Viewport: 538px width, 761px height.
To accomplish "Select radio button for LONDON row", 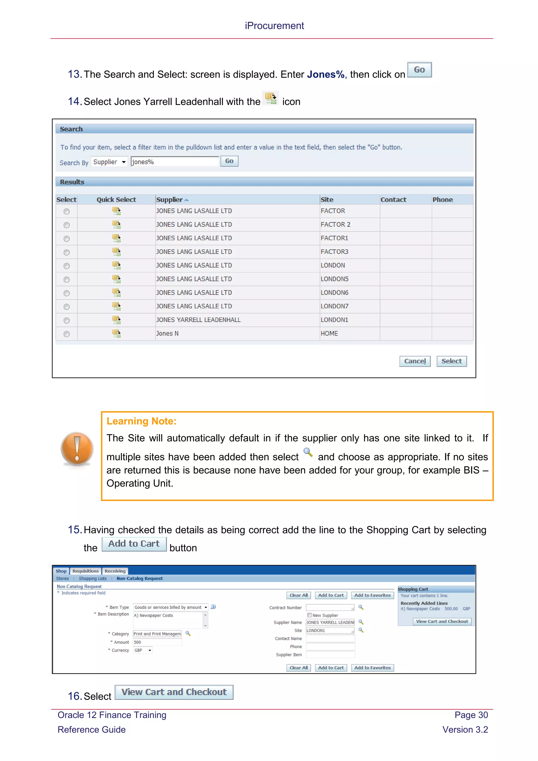I will (x=66, y=266).
